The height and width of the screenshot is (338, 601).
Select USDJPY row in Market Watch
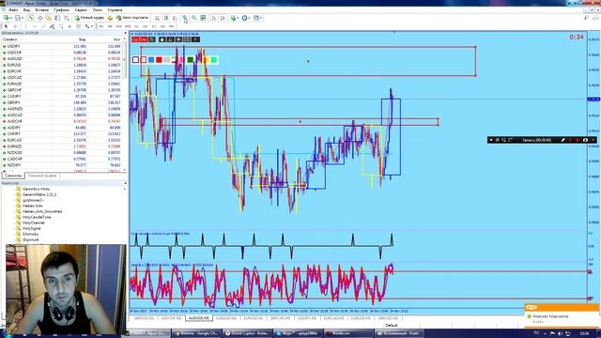pyautogui.click(x=62, y=46)
